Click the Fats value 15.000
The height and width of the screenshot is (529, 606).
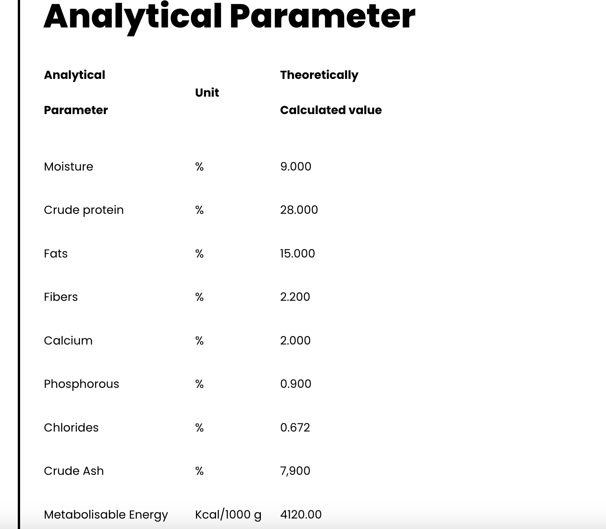pos(297,254)
